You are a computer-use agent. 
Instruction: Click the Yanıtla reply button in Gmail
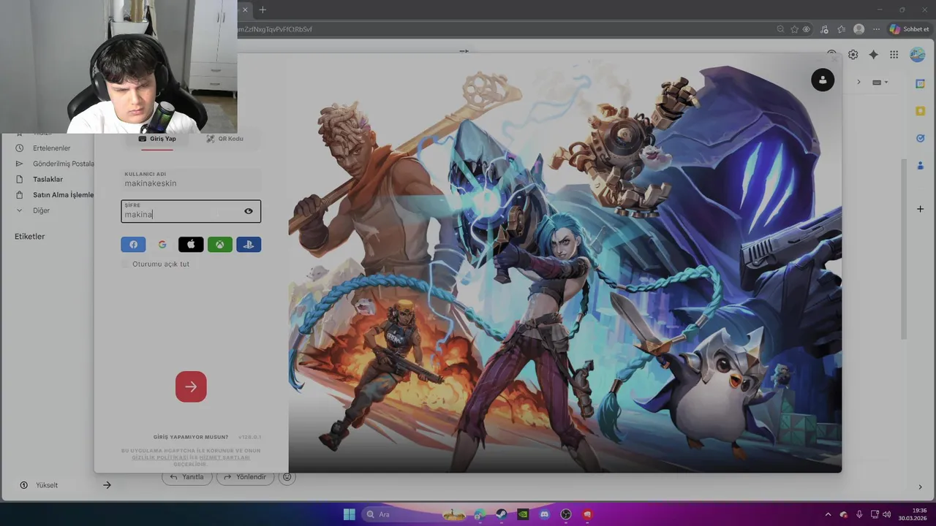point(187,477)
